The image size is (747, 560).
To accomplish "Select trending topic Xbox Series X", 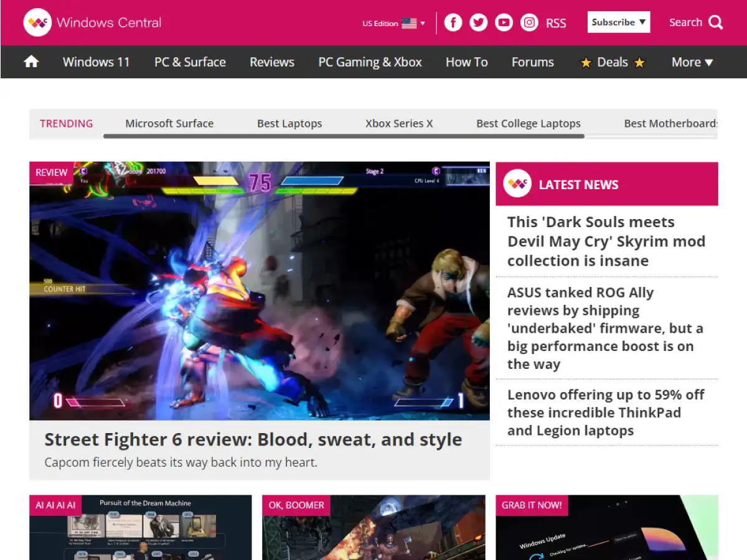I will coord(399,123).
